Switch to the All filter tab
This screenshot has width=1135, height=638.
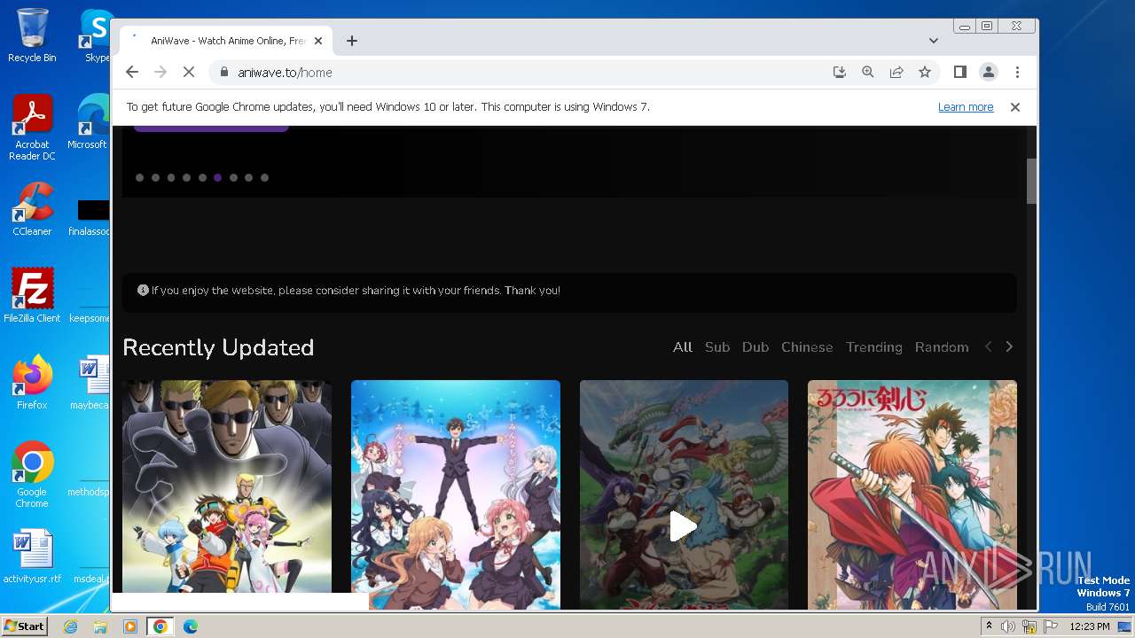(683, 347)
